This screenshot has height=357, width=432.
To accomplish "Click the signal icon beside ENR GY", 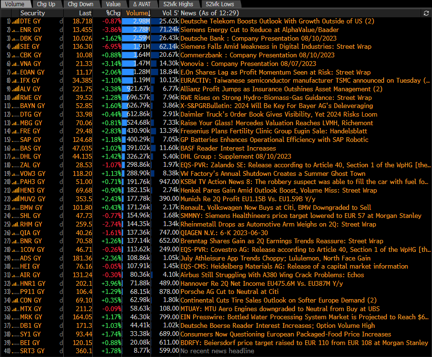I will (x=15, y=30).
